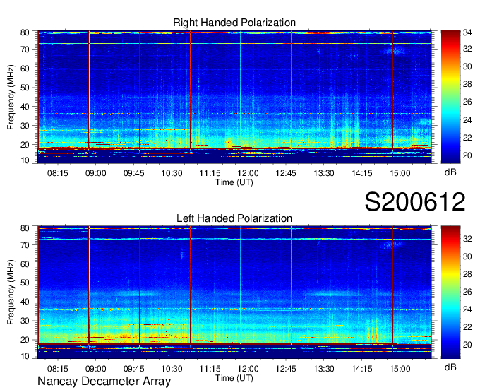Click the 12:00 tick label on the lower plot
This screenshot has height=390, width=480.
point(248,368)
